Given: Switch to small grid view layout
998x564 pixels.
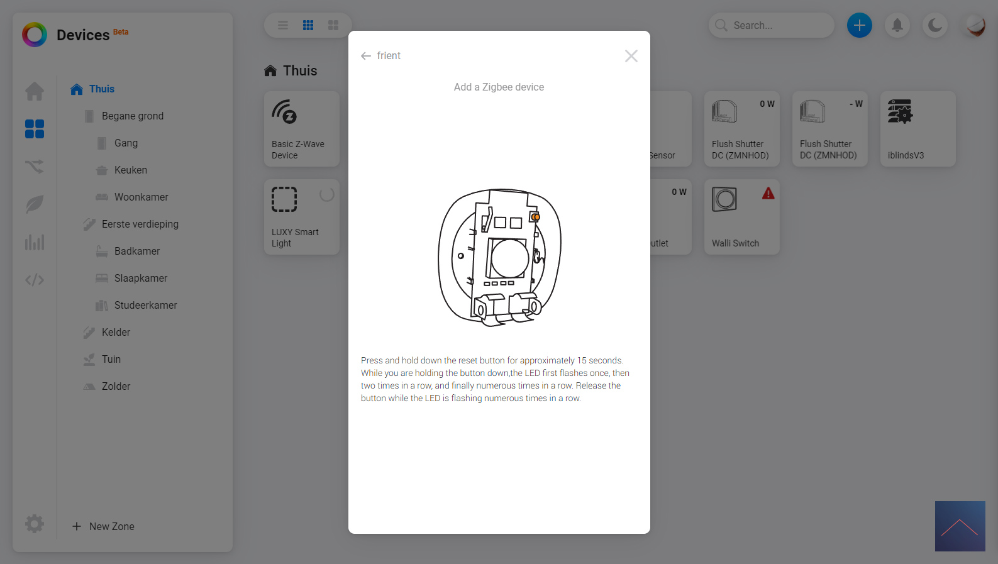Looking at the screenshot, I should (308, 25).
